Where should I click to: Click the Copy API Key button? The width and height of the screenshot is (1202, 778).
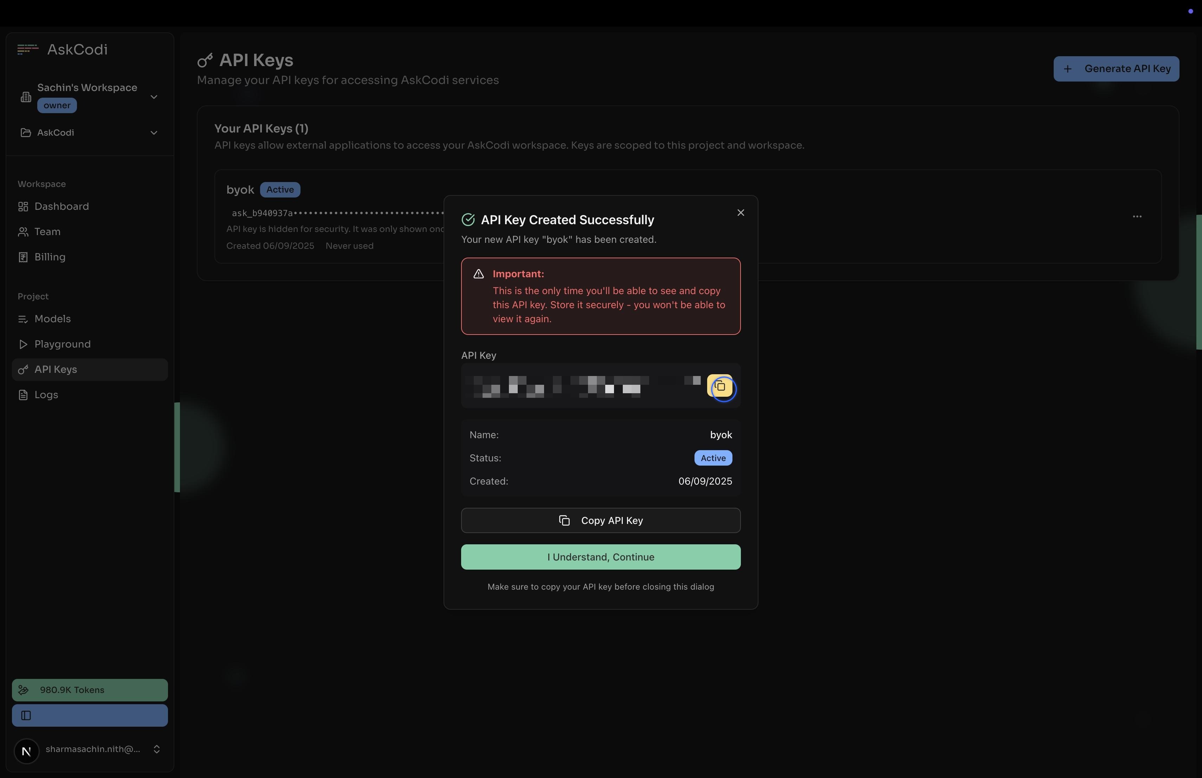[601, 520]
